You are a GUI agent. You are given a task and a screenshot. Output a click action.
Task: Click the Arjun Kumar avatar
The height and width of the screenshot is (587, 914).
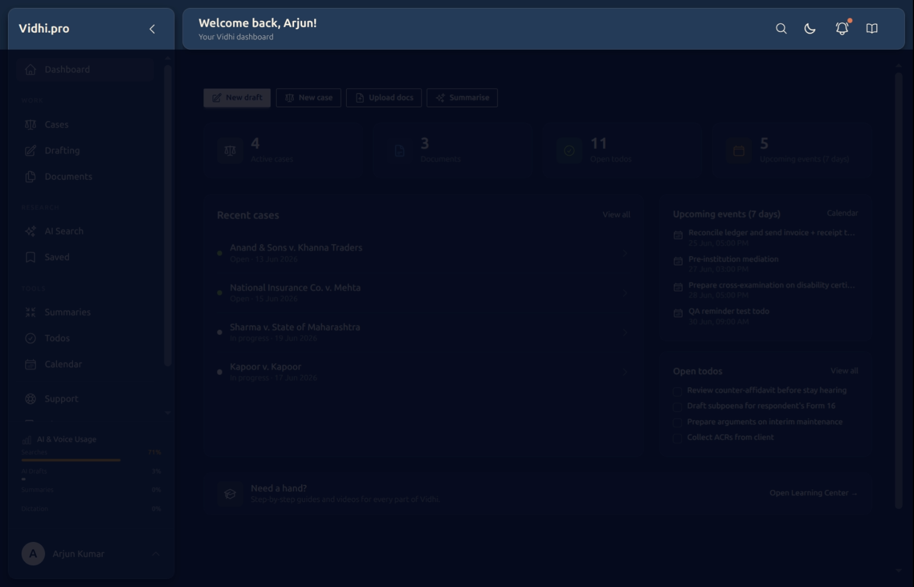coord(33,554)
